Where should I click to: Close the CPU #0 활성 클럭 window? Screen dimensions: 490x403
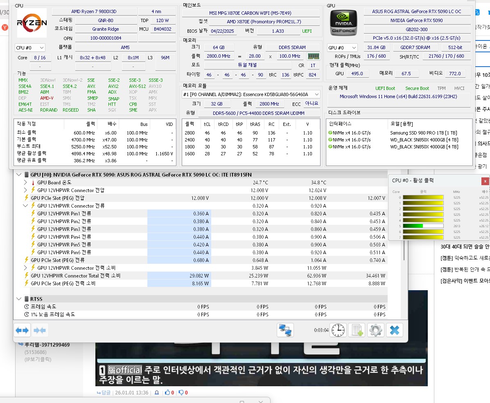[485, 181]
